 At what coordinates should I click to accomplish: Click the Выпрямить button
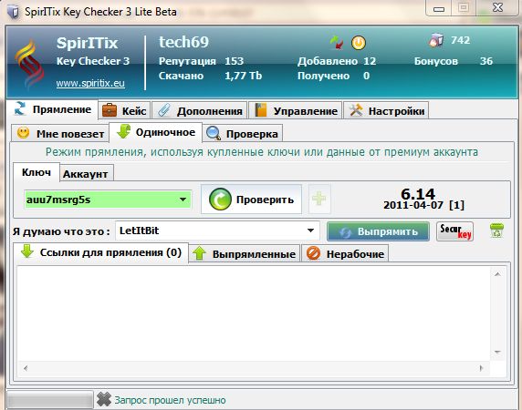click(x=378, y=231)
